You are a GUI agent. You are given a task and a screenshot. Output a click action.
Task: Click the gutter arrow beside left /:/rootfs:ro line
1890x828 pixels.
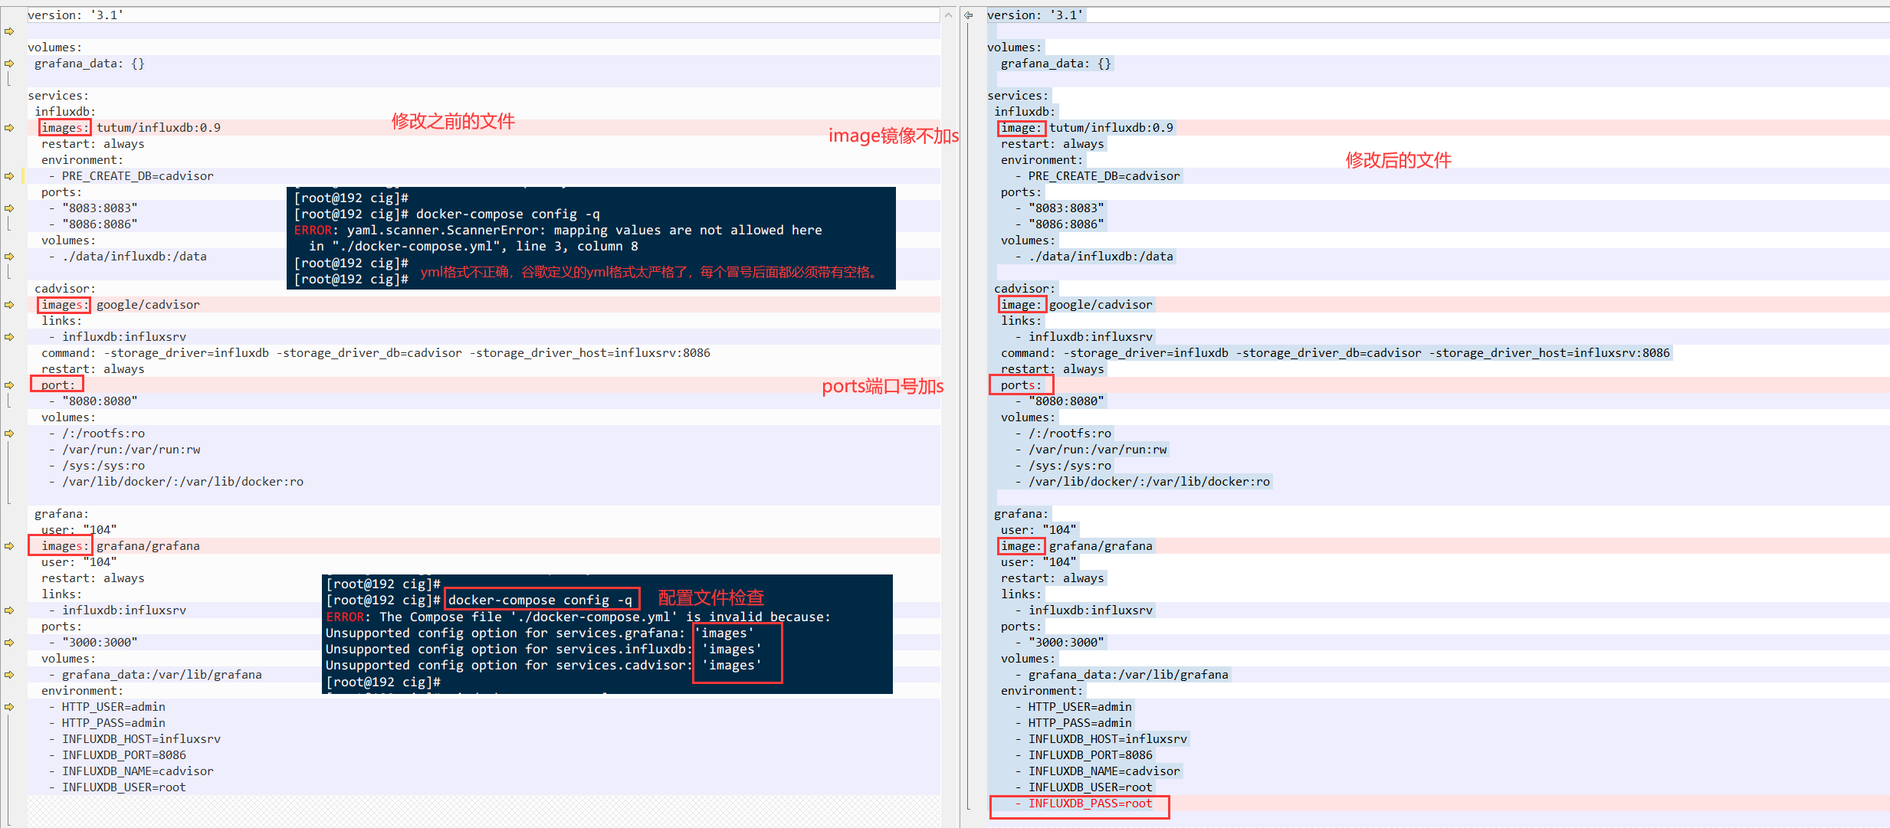[9, 434]
